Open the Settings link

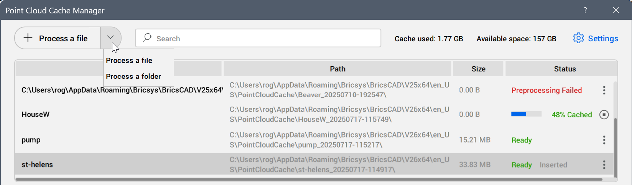click(x=603, y=39)
